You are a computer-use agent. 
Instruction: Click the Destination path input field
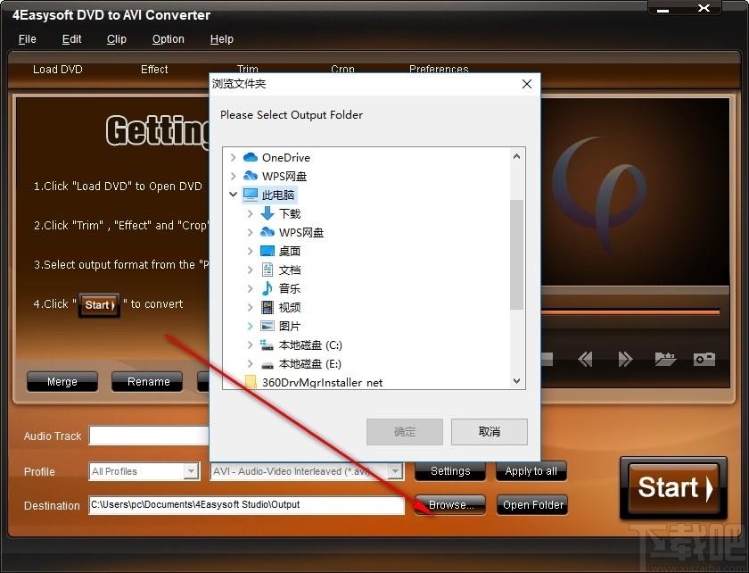pyautogui.click(x=246, y=504)
